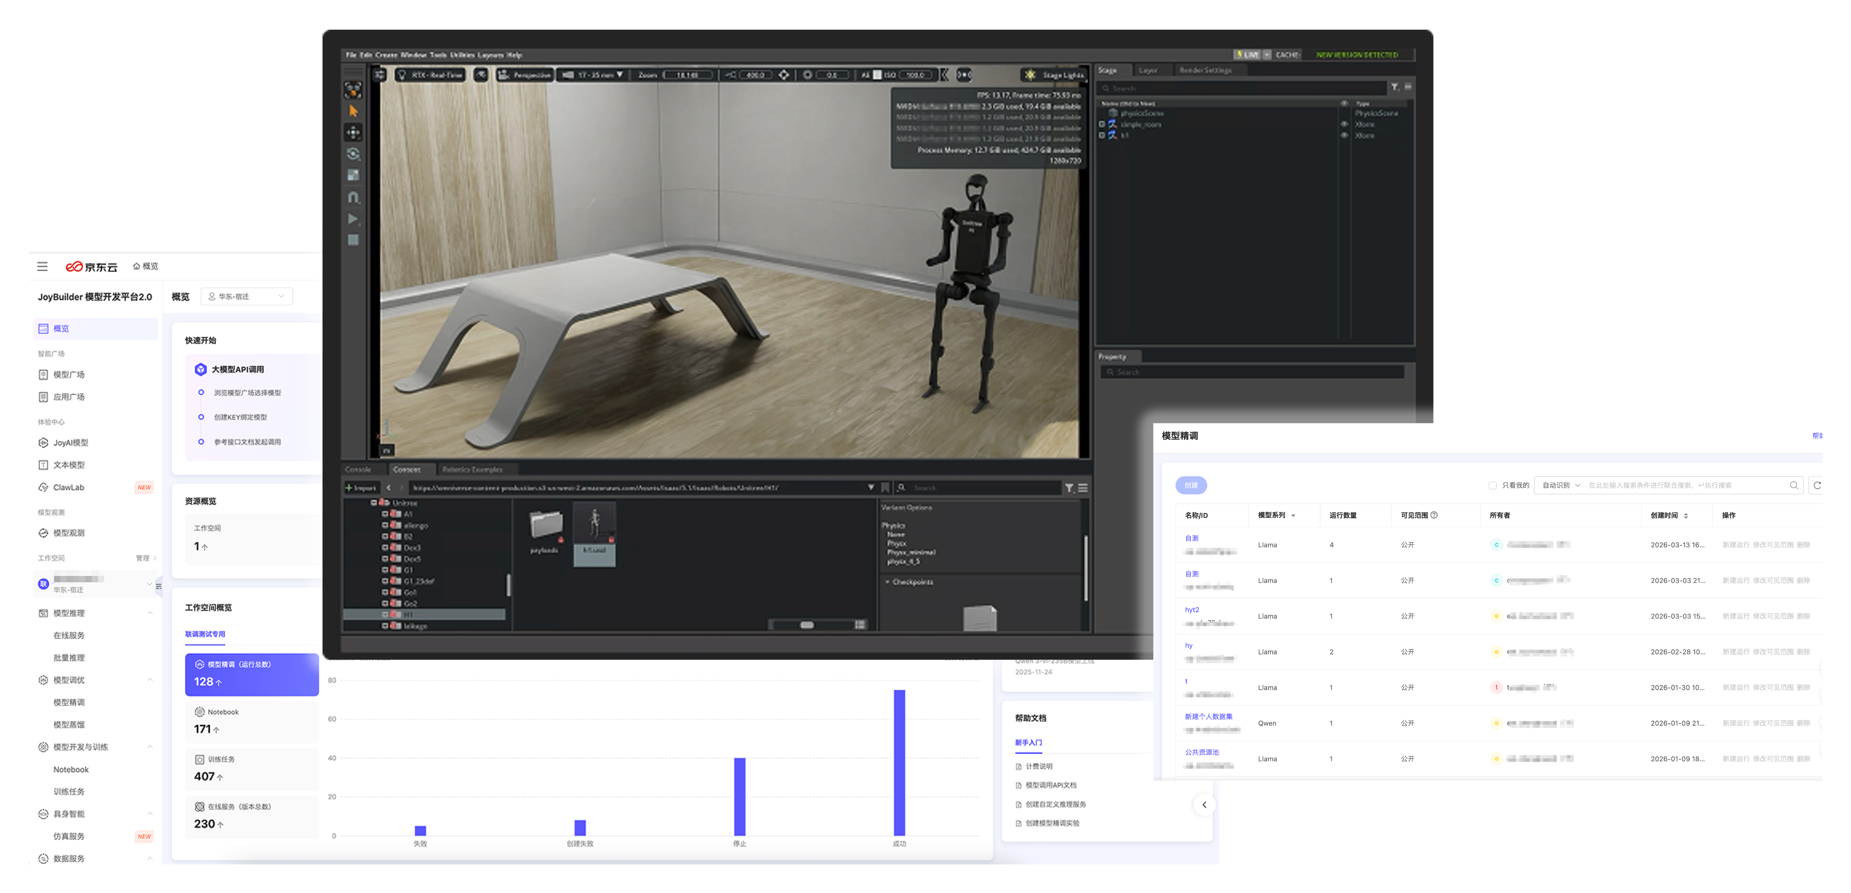
Task: Click the Stop simulation square icon
Action: (353, 240)
